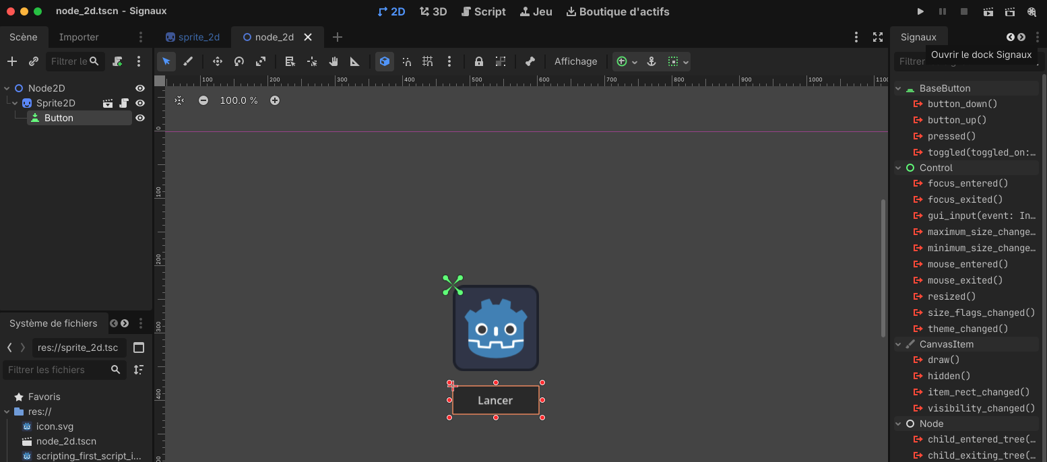Toggle grid snapping
Image resolution: width=1047 pixels, height=462 pixels.
[428, 61]
